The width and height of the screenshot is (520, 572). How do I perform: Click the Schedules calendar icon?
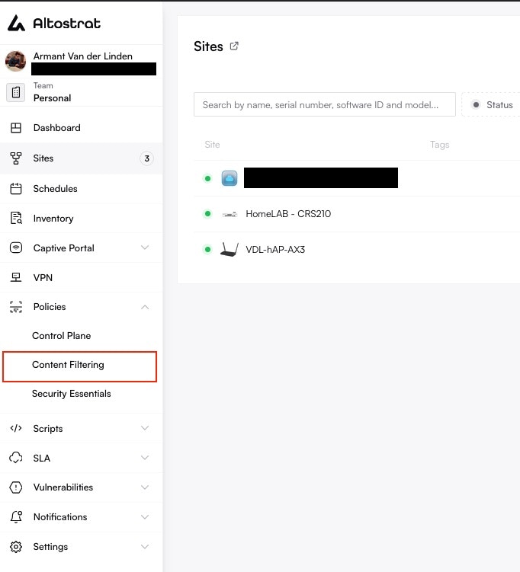[16, 189]
